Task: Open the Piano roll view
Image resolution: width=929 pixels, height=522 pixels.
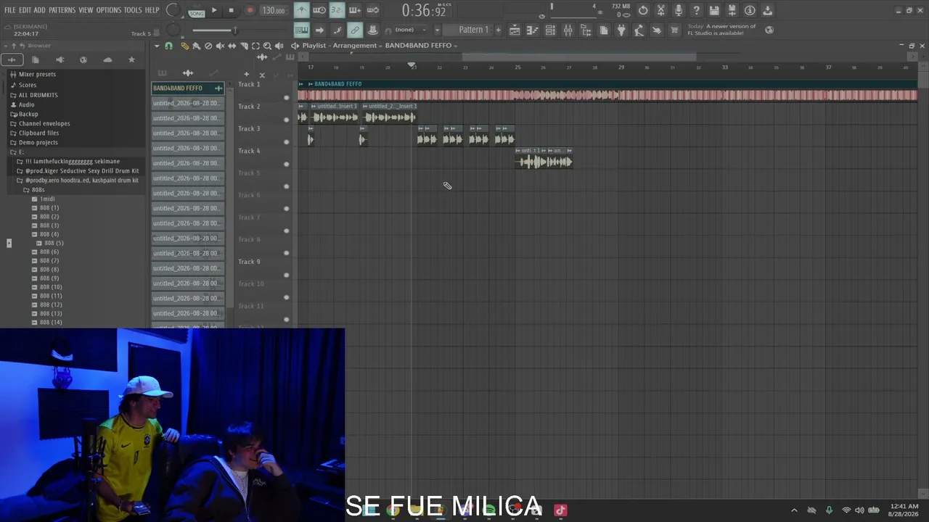Action: click(532, 30)
